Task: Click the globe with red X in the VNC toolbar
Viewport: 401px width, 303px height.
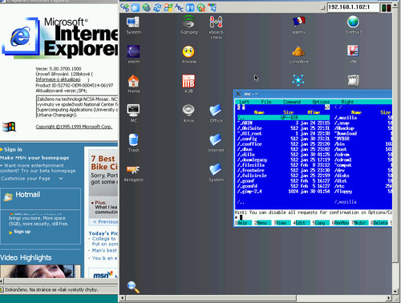Action: [x=200, y=7]
